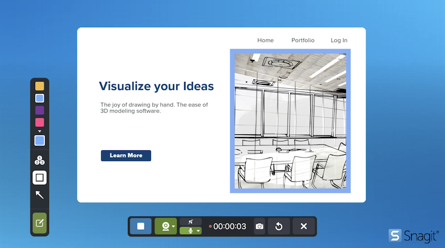Cancel the recording with the X button
This screenshot has height=248, width=445.
tap(304, 226)
